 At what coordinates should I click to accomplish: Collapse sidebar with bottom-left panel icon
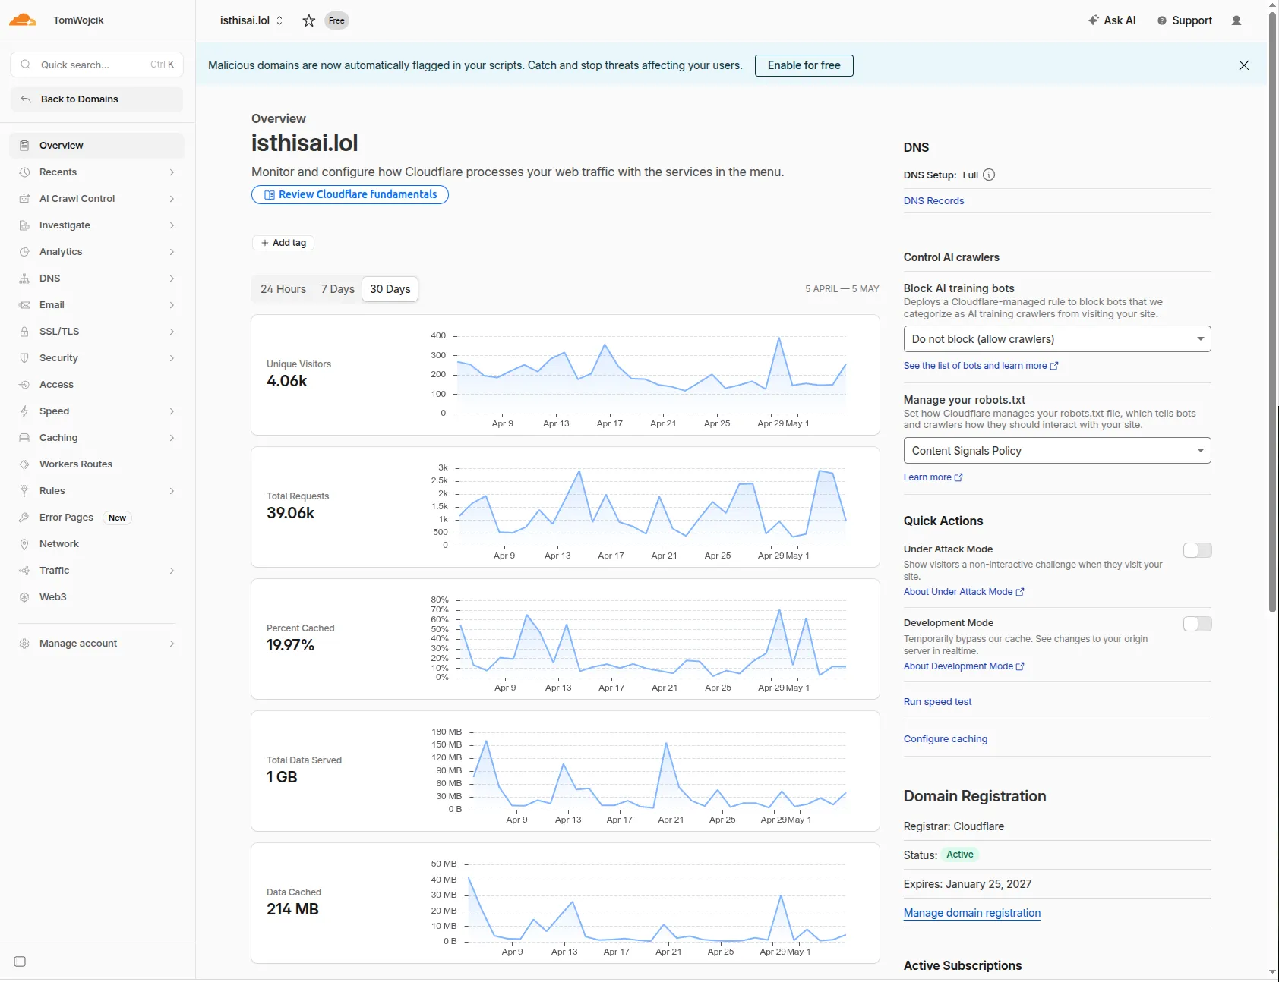pos(21,962)
